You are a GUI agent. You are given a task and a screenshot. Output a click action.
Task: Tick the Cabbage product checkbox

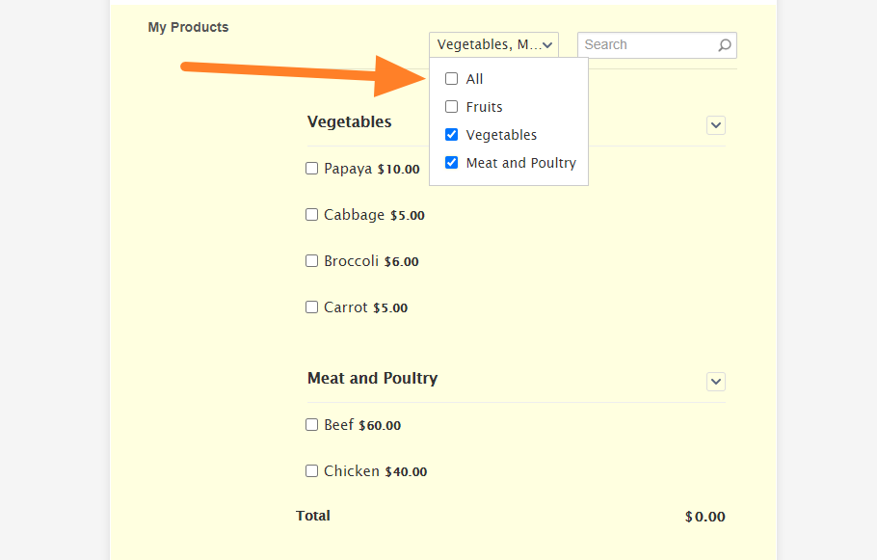click(x=311, y=215)
